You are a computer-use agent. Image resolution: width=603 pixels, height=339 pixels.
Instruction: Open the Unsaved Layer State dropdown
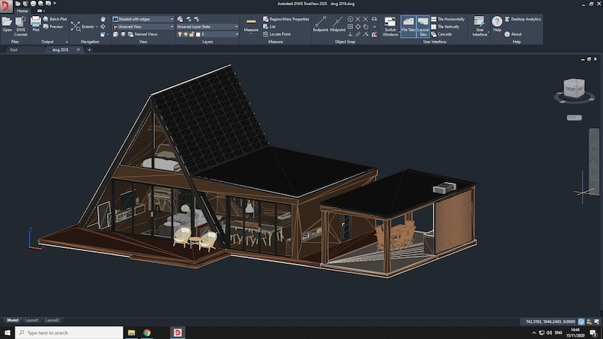click(207, 27)
